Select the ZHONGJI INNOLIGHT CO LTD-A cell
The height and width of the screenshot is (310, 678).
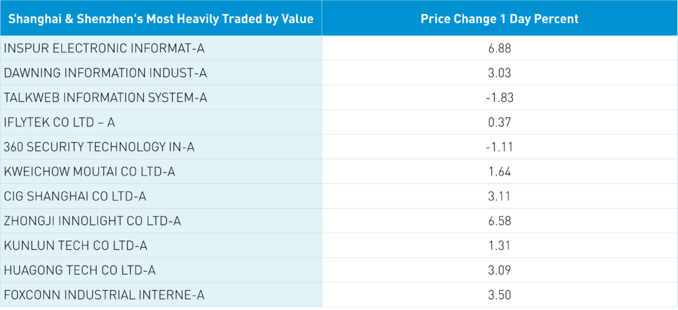click(x=92, y=221)
